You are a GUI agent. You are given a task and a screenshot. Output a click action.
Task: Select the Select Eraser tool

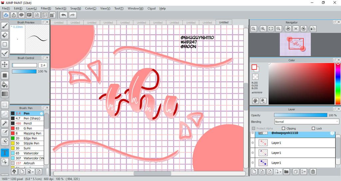[x=5, y=142]
